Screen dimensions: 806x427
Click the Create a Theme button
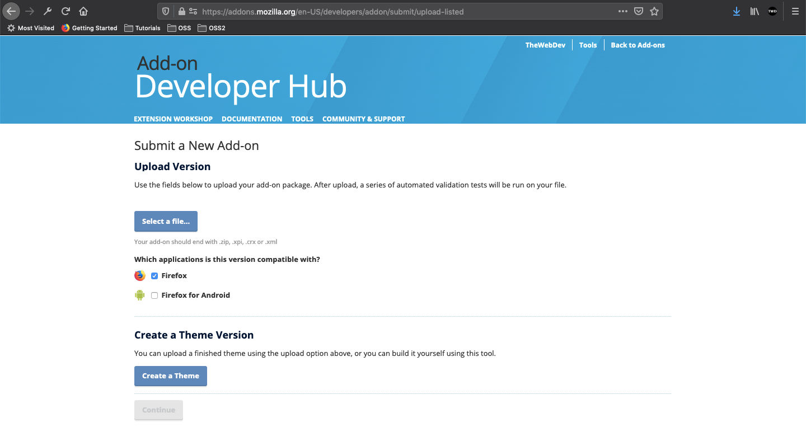[x=171, y=376]
